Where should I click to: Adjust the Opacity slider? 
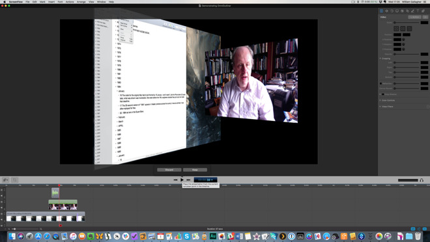pos(407,54)
